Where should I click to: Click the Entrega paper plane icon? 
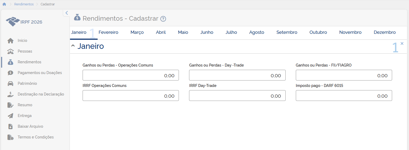[10, 116]
